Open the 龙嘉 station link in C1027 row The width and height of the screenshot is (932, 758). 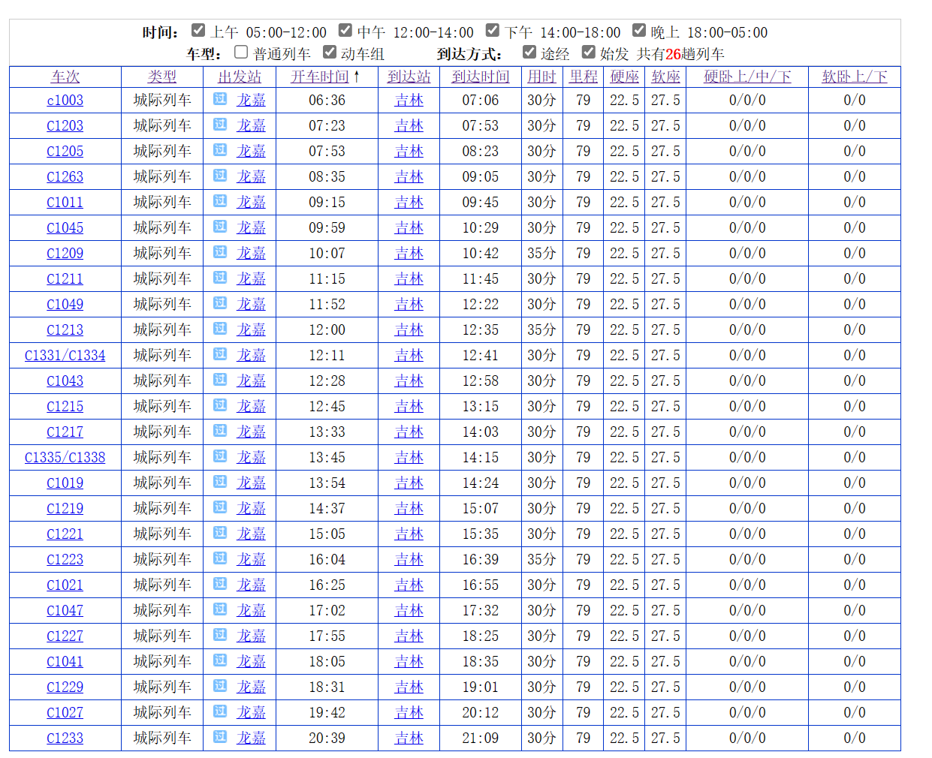[252, 712]
